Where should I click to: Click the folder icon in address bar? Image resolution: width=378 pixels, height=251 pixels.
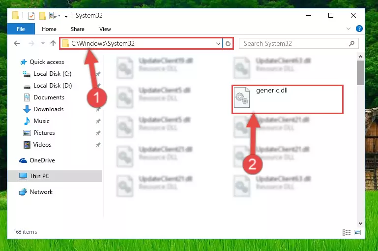[x=65, y=43]
